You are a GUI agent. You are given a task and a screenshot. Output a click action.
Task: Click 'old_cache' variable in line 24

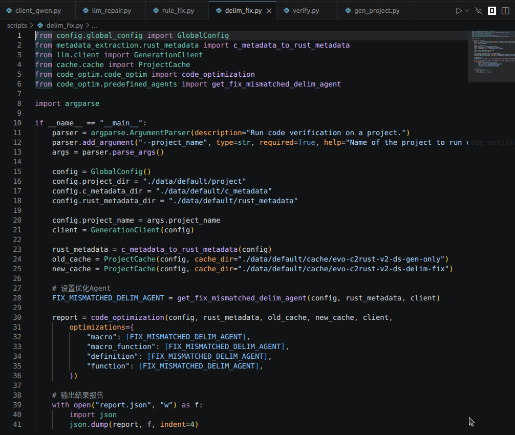pyautogui.click(x=71, y=259)
